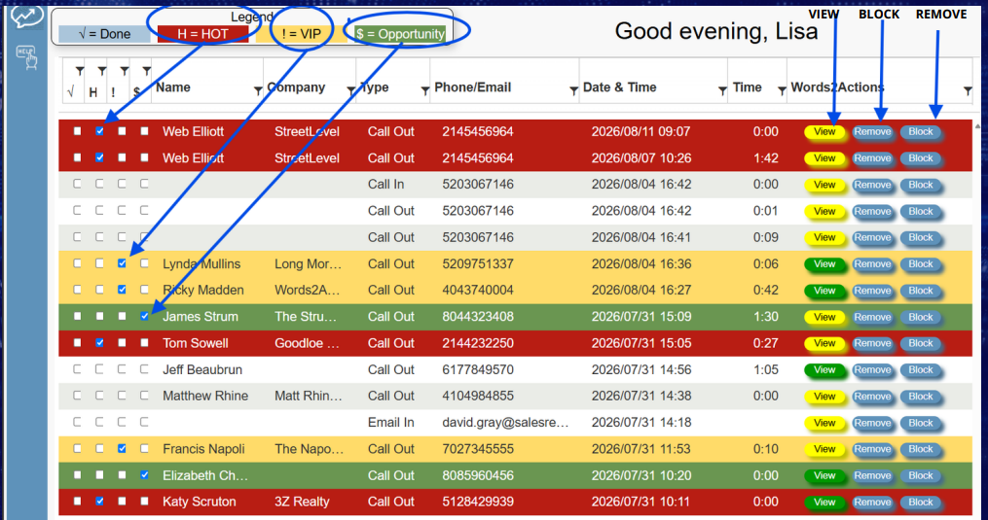Remove the Web Elliott 2026/08/07 10:26 call
Image resolution: width=988 pixels, height=520 pixels.
[x=872, y=158]
